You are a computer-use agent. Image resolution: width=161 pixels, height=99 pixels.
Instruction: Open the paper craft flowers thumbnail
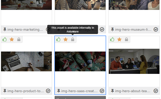80,61
